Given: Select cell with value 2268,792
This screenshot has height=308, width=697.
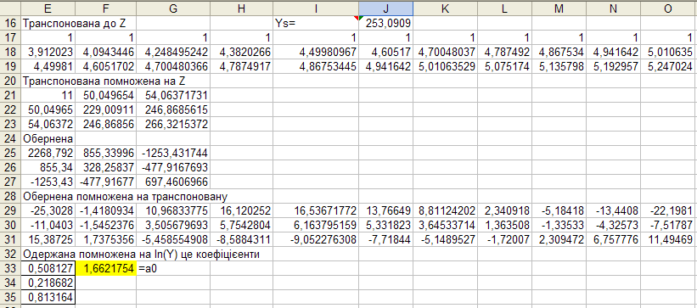Looking at the screenshot, I should (x=48, y=154).
